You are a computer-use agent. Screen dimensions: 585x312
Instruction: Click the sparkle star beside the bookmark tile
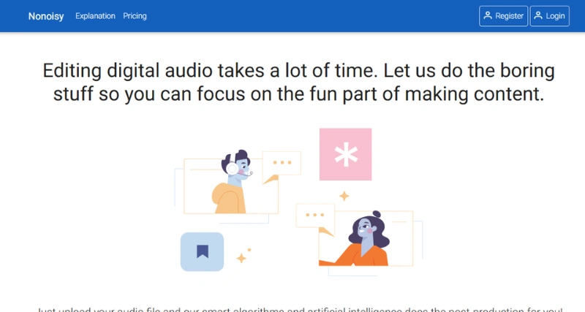point(241,258)
